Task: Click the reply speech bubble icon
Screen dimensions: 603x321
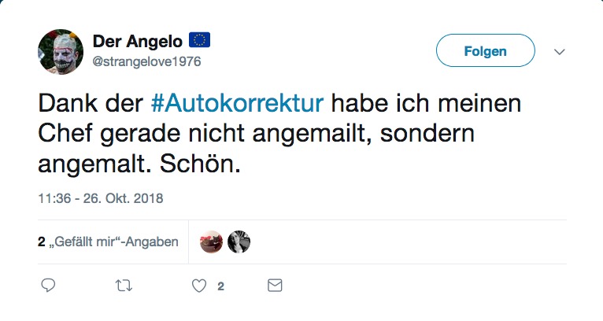Action: pos(48,286)
